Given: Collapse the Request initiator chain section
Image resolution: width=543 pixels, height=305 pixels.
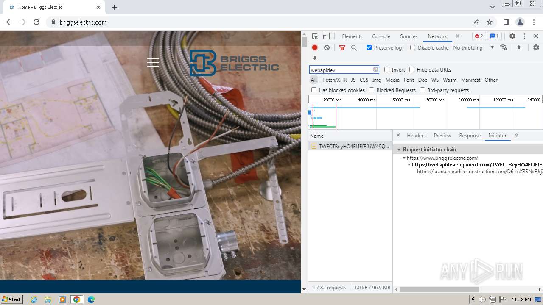Looking at the screenshot, I should 399,150.
